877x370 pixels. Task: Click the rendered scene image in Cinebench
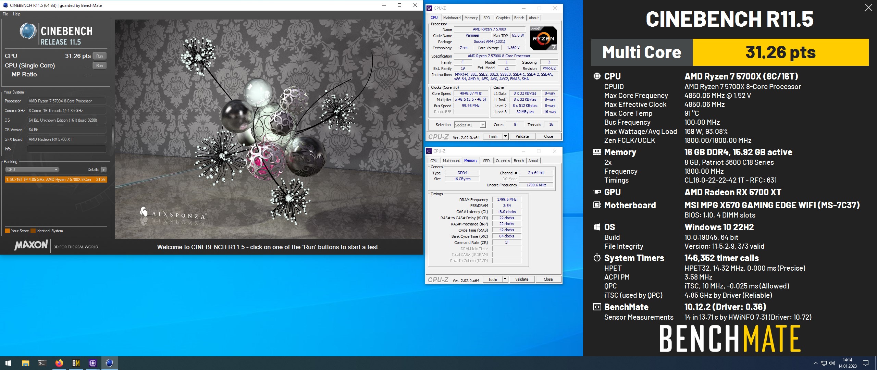tap(269, 129)
